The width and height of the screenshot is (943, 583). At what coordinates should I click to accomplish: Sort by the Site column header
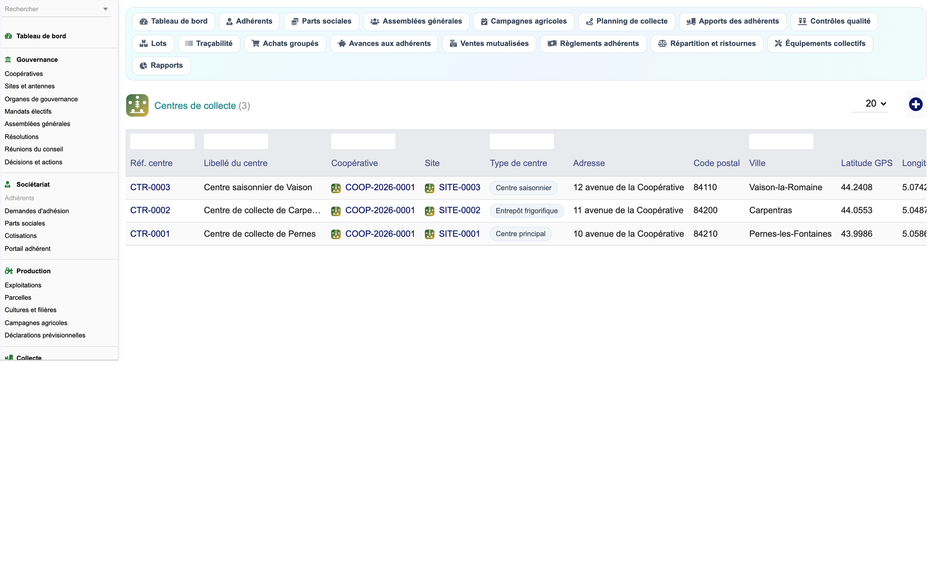click(x=432, y=163)
